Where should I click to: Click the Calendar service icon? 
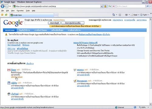(9, 83)
